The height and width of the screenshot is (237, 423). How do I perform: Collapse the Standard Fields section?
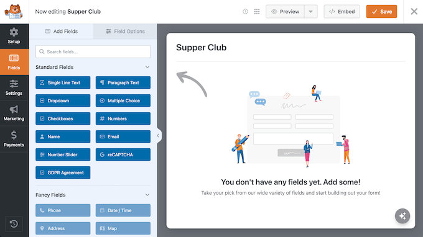pyautogui.click(x=147, y=67)
